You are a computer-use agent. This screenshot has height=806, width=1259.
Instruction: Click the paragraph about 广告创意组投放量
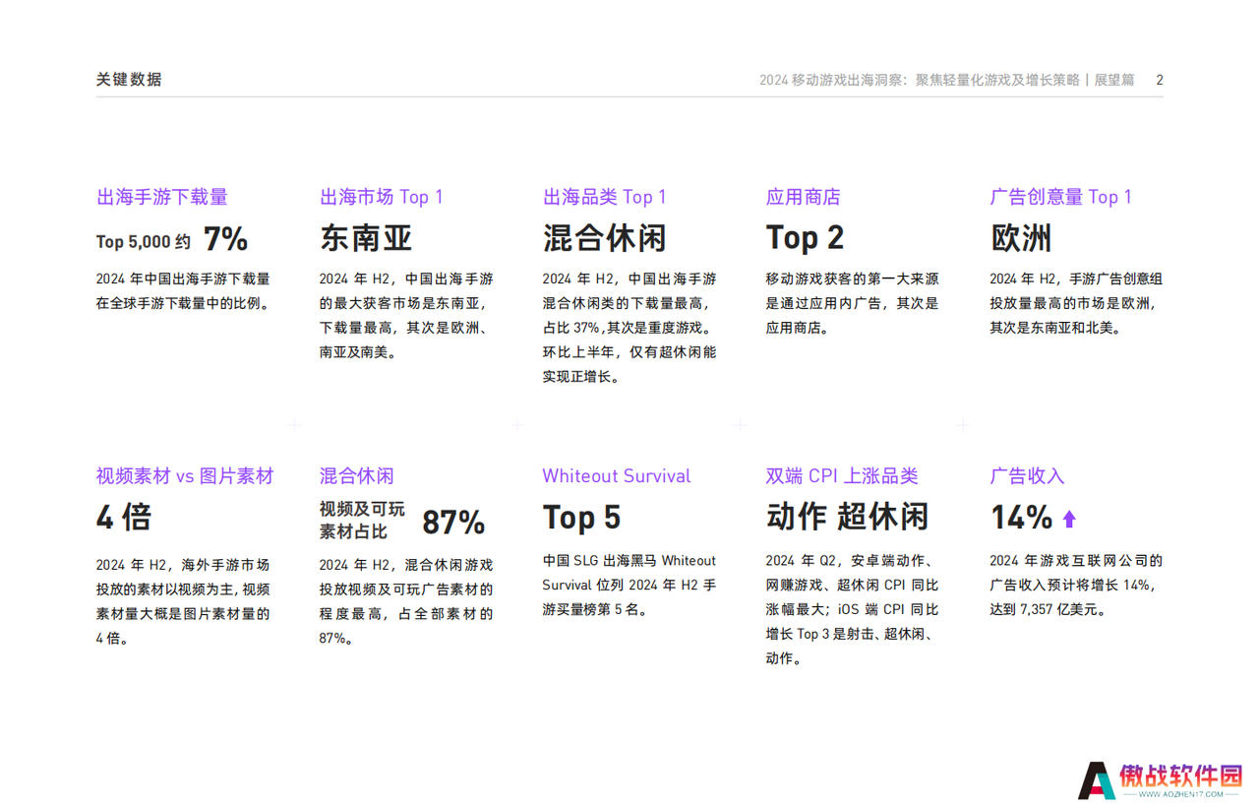click(x=1076, y=303)
